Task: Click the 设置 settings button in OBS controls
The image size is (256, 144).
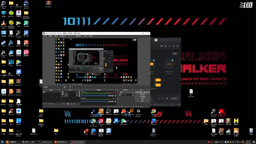Action: [x=142, y=99]
